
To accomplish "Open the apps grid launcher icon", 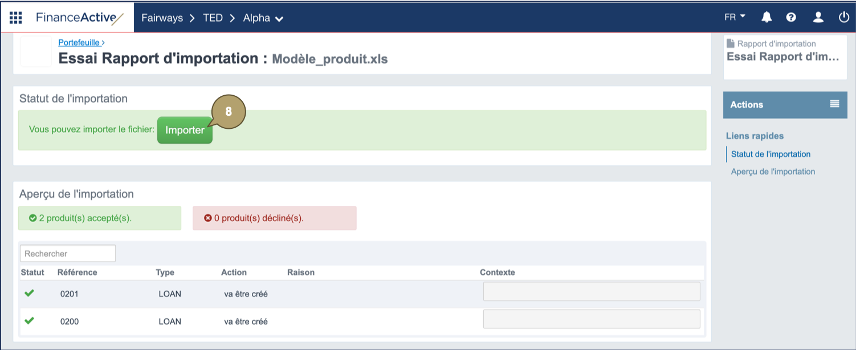I will pos(15,18).
